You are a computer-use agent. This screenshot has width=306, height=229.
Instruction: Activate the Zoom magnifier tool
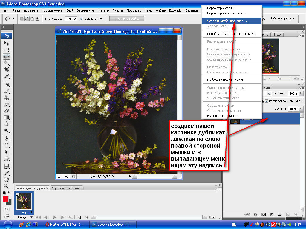(x=6, y=186)
